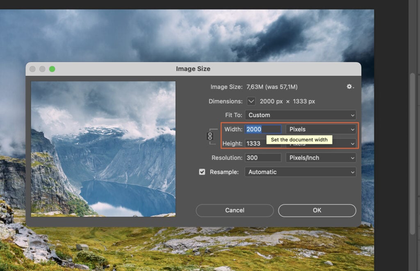Viewport: 420px width, 271px height.
Task: Open the Image Size settings gear menu
Action: coord(349,86)
